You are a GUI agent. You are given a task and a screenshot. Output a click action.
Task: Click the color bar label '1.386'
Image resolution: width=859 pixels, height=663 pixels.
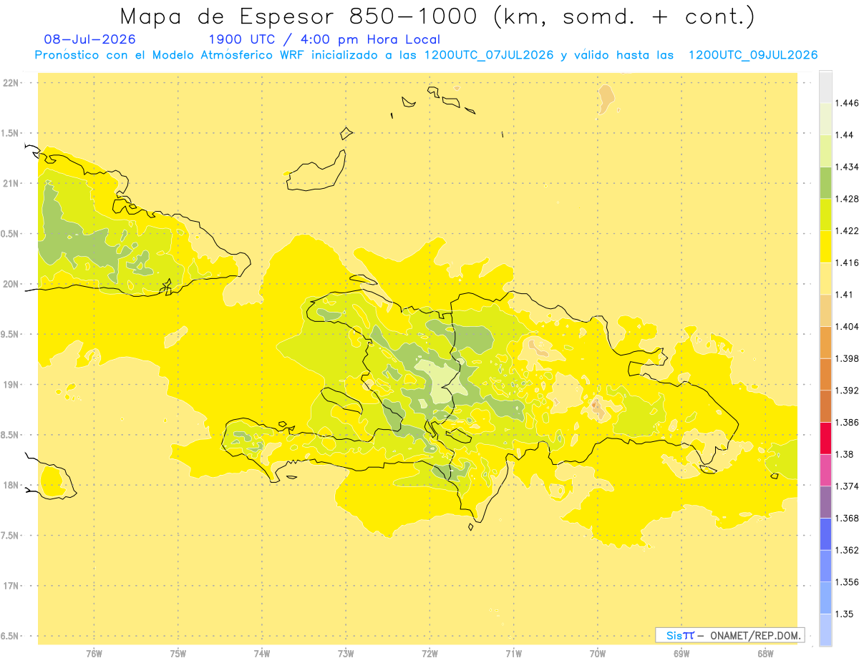pyautogui.click(x=847, y=423)
